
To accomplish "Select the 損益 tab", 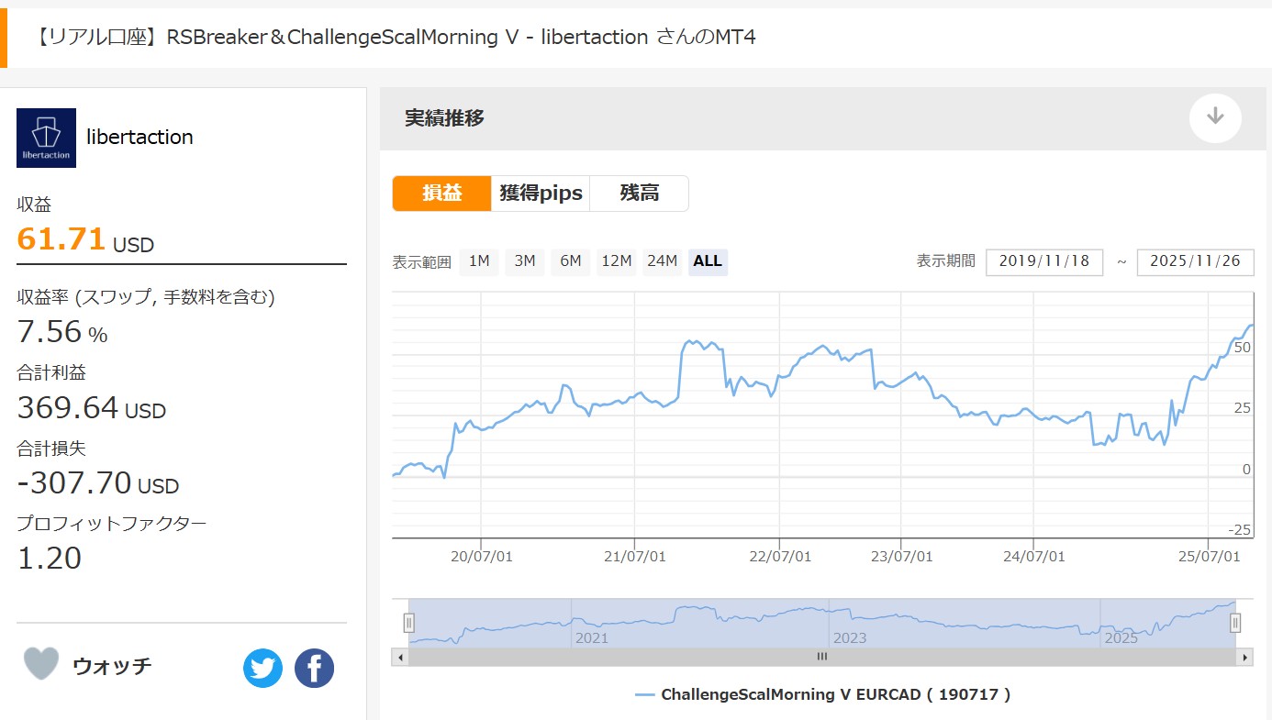I will pos(442,194).
